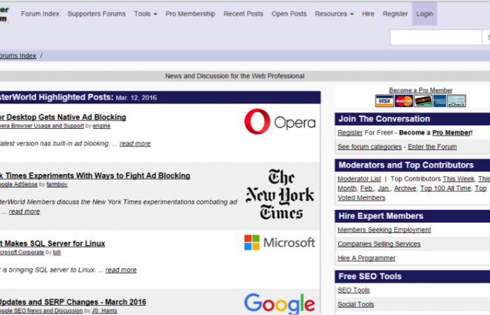Open the Become a Pro Member link
Image resolution: width=490 pixels, height=315 pixels.
tap(420, 90)
